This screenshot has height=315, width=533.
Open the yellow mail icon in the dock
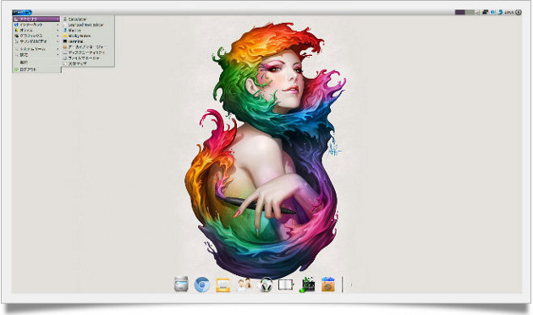[x=223, y=285]
